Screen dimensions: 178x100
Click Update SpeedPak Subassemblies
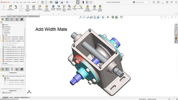pyautogui.click(x=88, y=8)
